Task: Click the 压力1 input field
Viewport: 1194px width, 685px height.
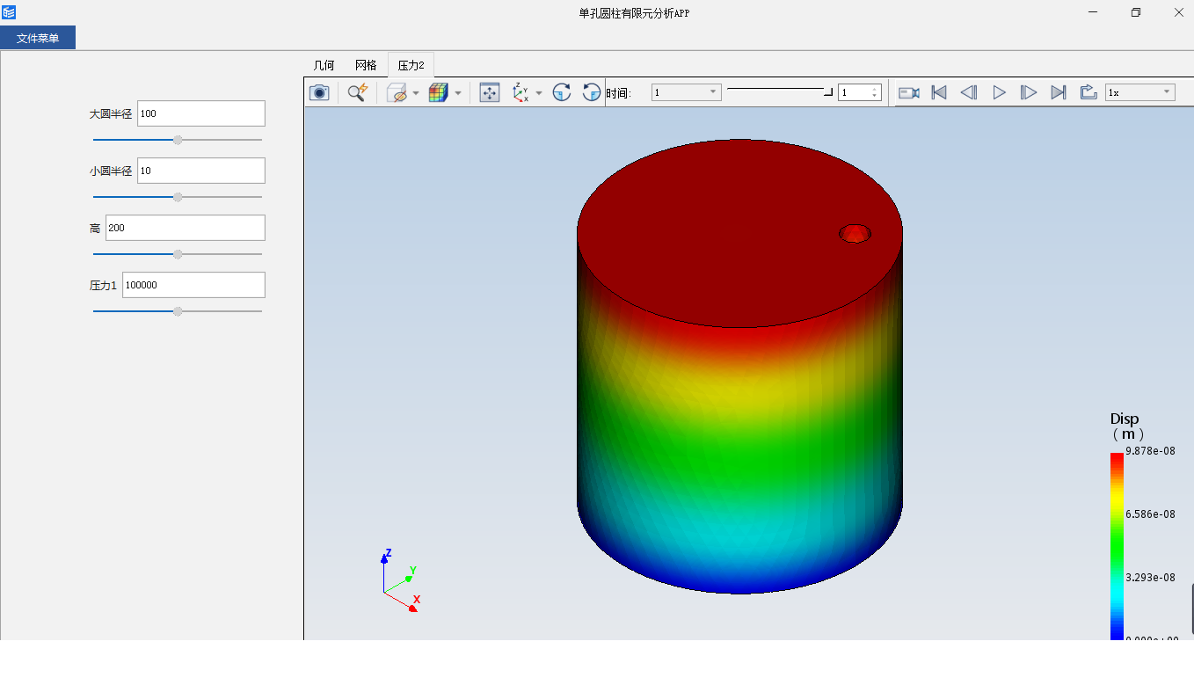Action: (x=193, y=285)
